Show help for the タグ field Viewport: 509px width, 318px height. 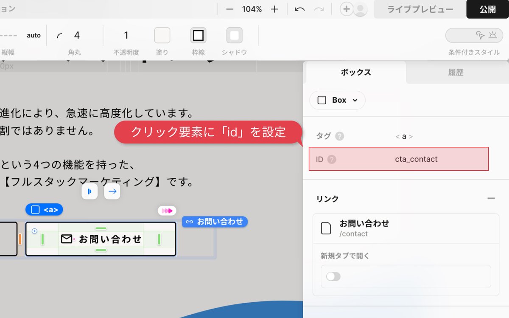click(x=339, y=136)
